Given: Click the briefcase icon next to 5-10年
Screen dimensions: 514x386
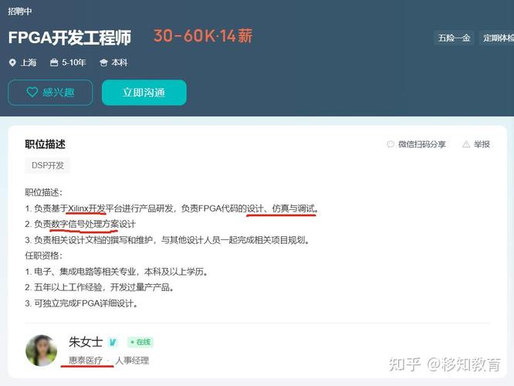Looking at the screenshot, I should [54, 63].
